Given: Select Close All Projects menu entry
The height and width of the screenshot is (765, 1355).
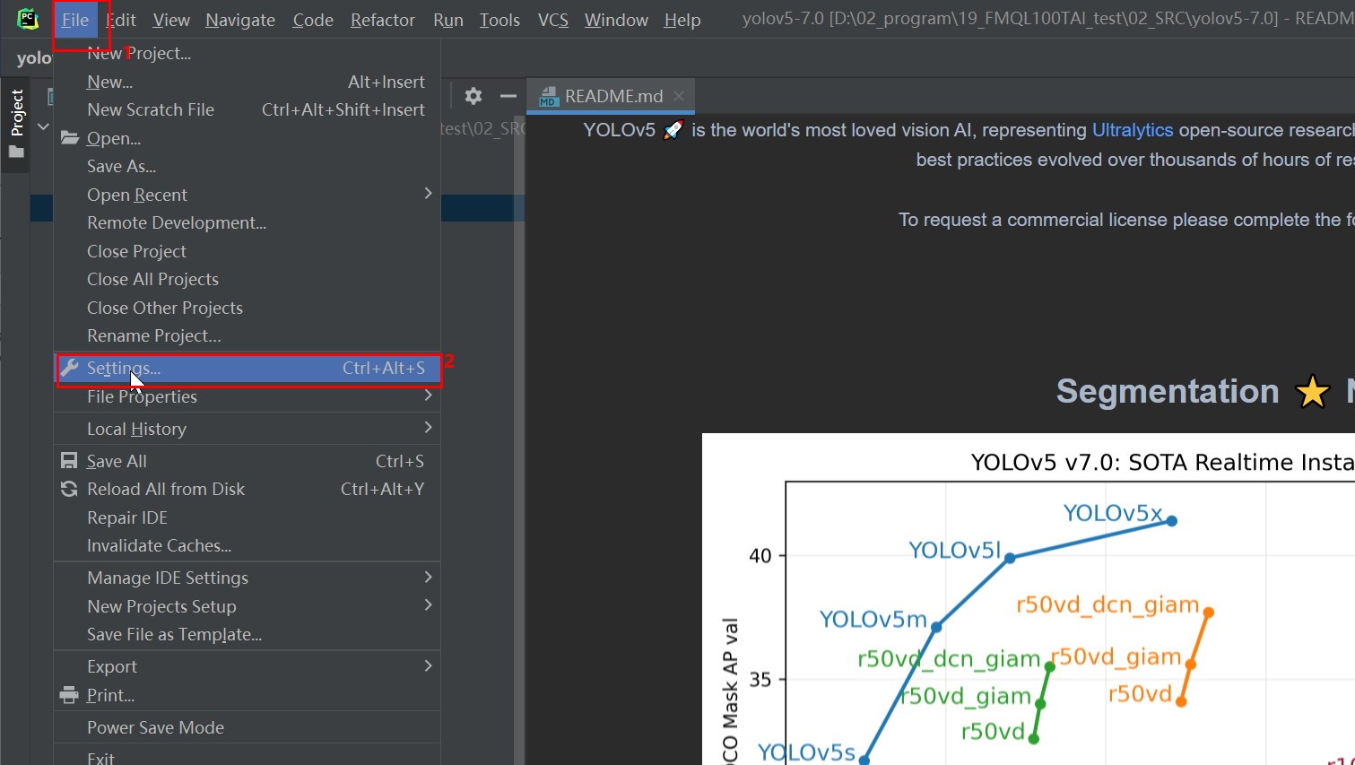Looking at the screenshot, I should [x=247, y=279].
